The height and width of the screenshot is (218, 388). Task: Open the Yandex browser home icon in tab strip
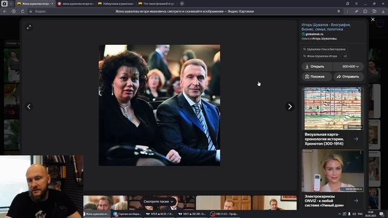click(x=4, y=4)
